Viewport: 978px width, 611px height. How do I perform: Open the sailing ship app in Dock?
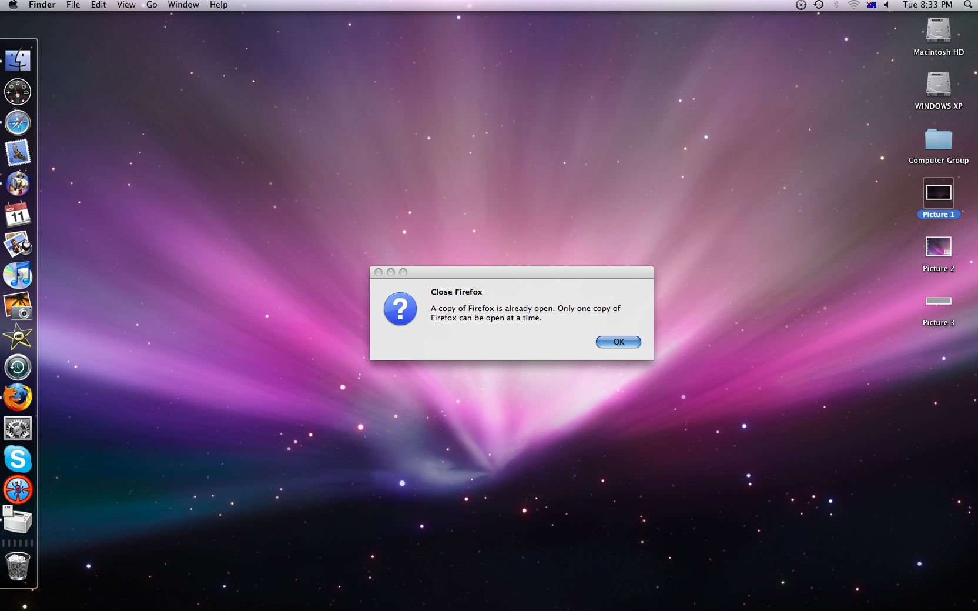point(18,183)
